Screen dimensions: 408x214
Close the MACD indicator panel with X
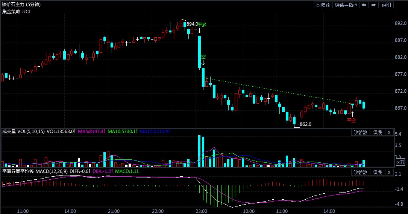click(389, 172)
